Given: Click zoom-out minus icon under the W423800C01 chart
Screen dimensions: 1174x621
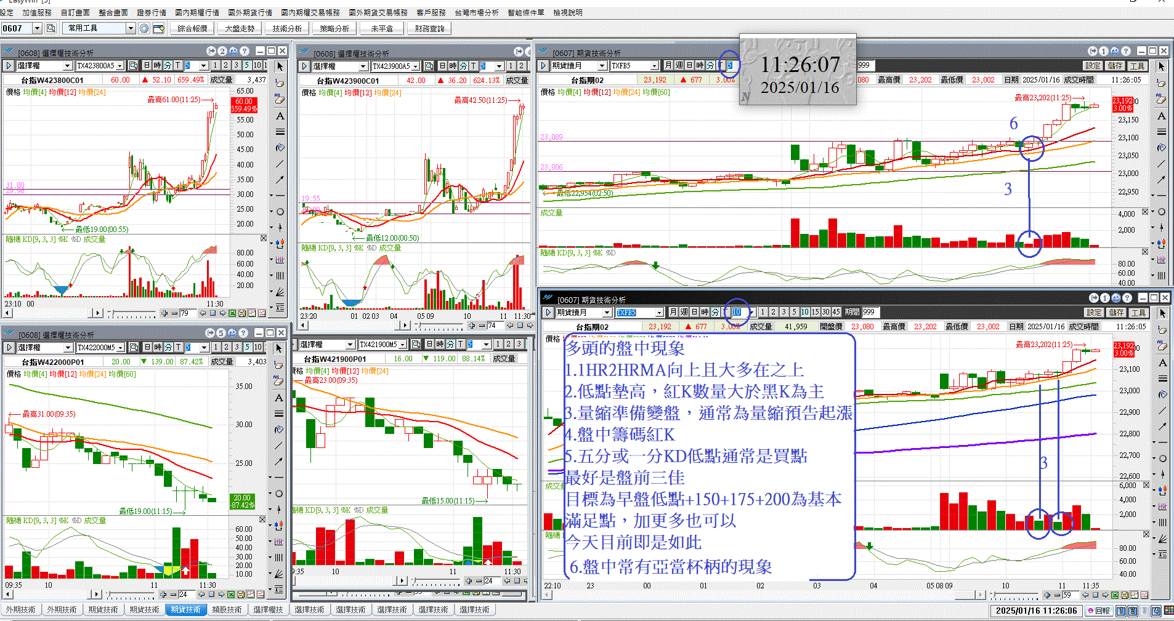Looking at the screenshot, I should (174, 313).
